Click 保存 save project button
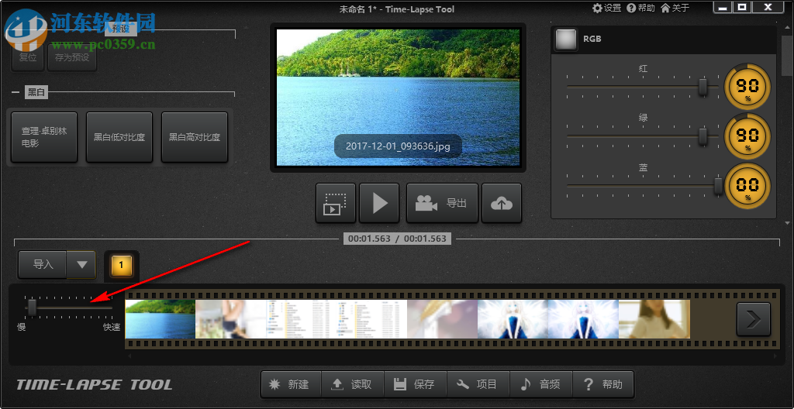The height and width of the screenshot is (409, 794). tap(416, 385)
